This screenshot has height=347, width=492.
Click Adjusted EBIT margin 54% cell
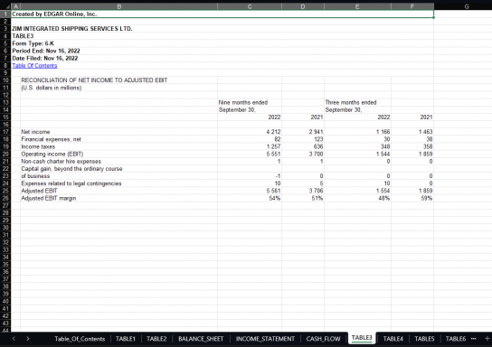[275, 198]
